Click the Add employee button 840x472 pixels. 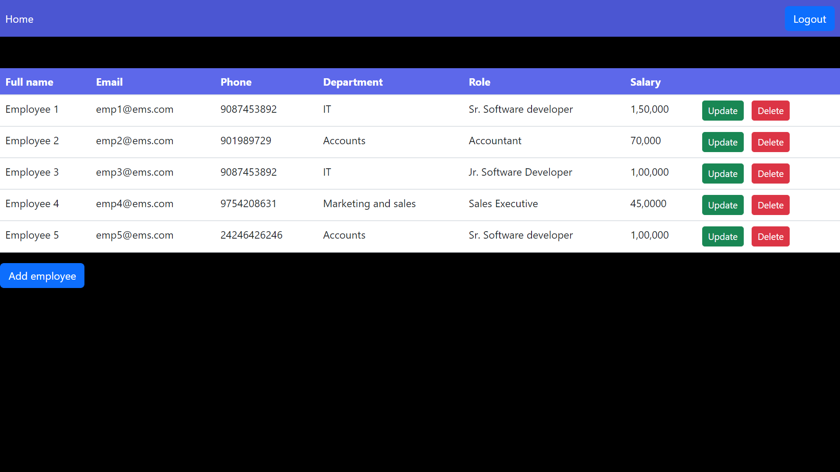pyautogui.click(x=42, y=276)
